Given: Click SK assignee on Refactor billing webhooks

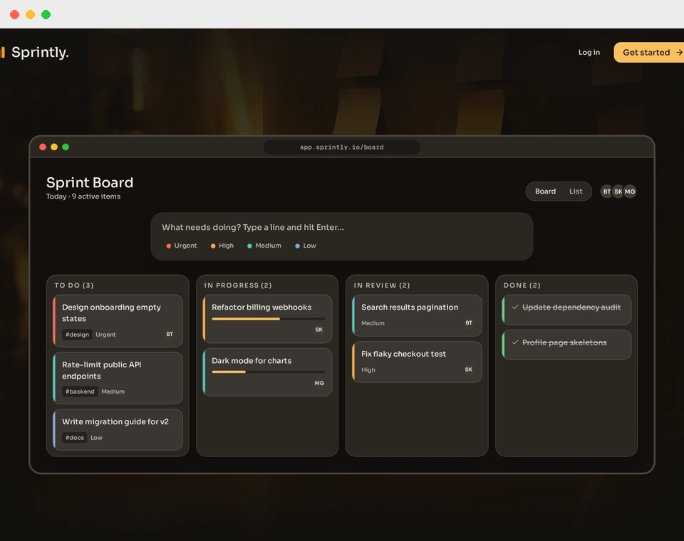Looking at the screenshot, I should tap(319, 330).
